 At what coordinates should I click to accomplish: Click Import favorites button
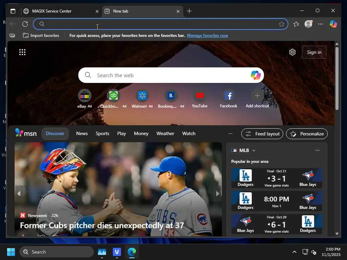41,35
